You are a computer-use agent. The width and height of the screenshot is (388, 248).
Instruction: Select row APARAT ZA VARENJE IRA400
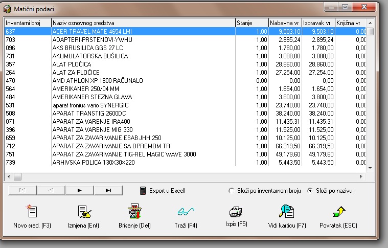tap(185, 122)
